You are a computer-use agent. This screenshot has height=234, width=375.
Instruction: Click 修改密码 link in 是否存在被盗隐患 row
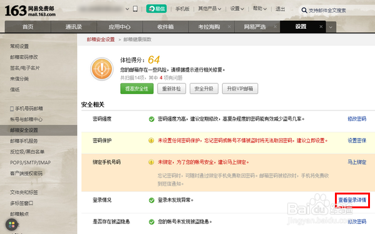357,221
